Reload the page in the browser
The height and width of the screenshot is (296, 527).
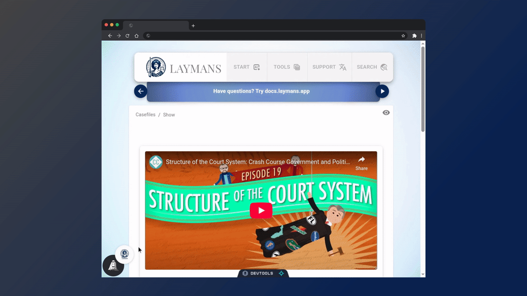click(127, 36)
